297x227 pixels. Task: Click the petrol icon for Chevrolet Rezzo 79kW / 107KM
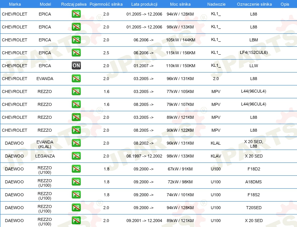coord(76,104)
